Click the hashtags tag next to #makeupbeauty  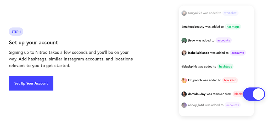coord(233,27)
